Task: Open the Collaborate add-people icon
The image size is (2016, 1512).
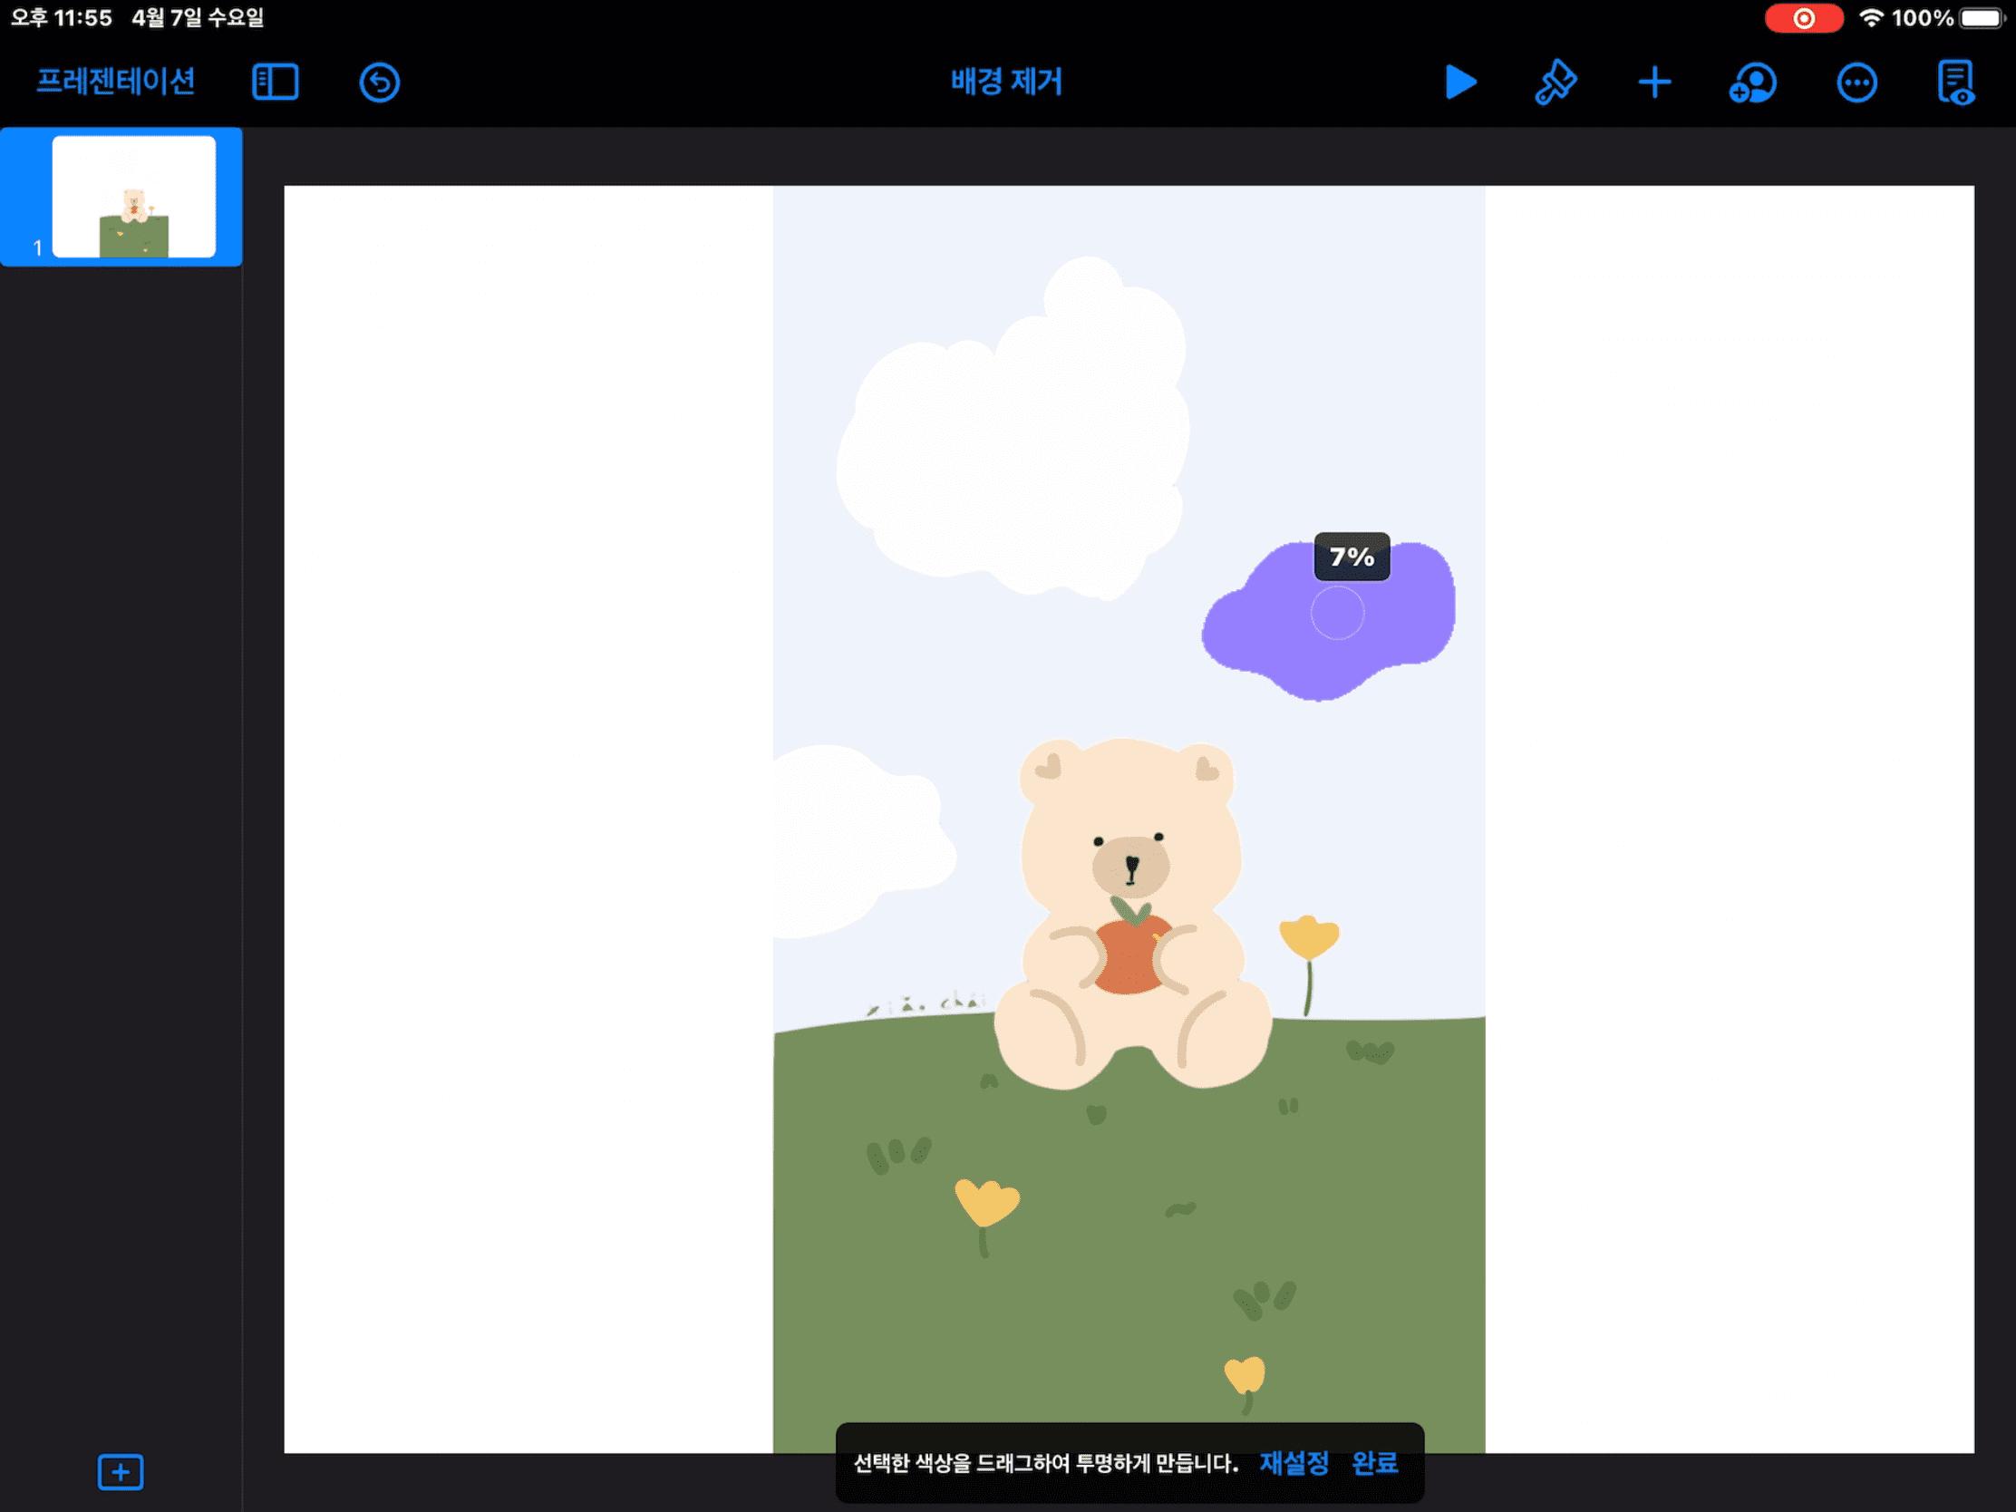Action: click(x=1752, y=82)
